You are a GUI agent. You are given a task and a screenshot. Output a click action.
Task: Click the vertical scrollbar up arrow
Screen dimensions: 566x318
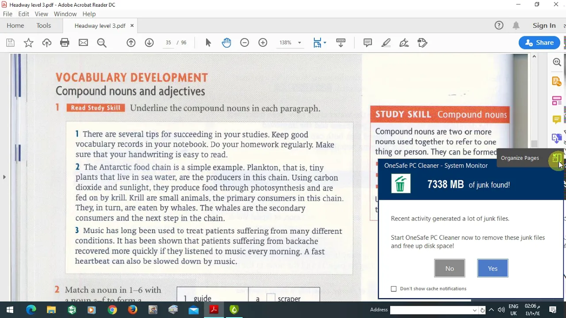pyautogui.click(x=534, y=57)
